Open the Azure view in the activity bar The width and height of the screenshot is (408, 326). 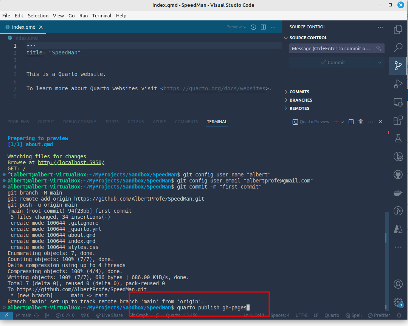click(398, 229)
